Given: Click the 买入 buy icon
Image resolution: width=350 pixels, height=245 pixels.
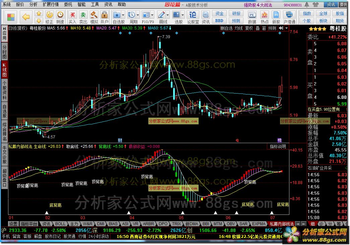Looking at the screenshot, I should (73, 15).
